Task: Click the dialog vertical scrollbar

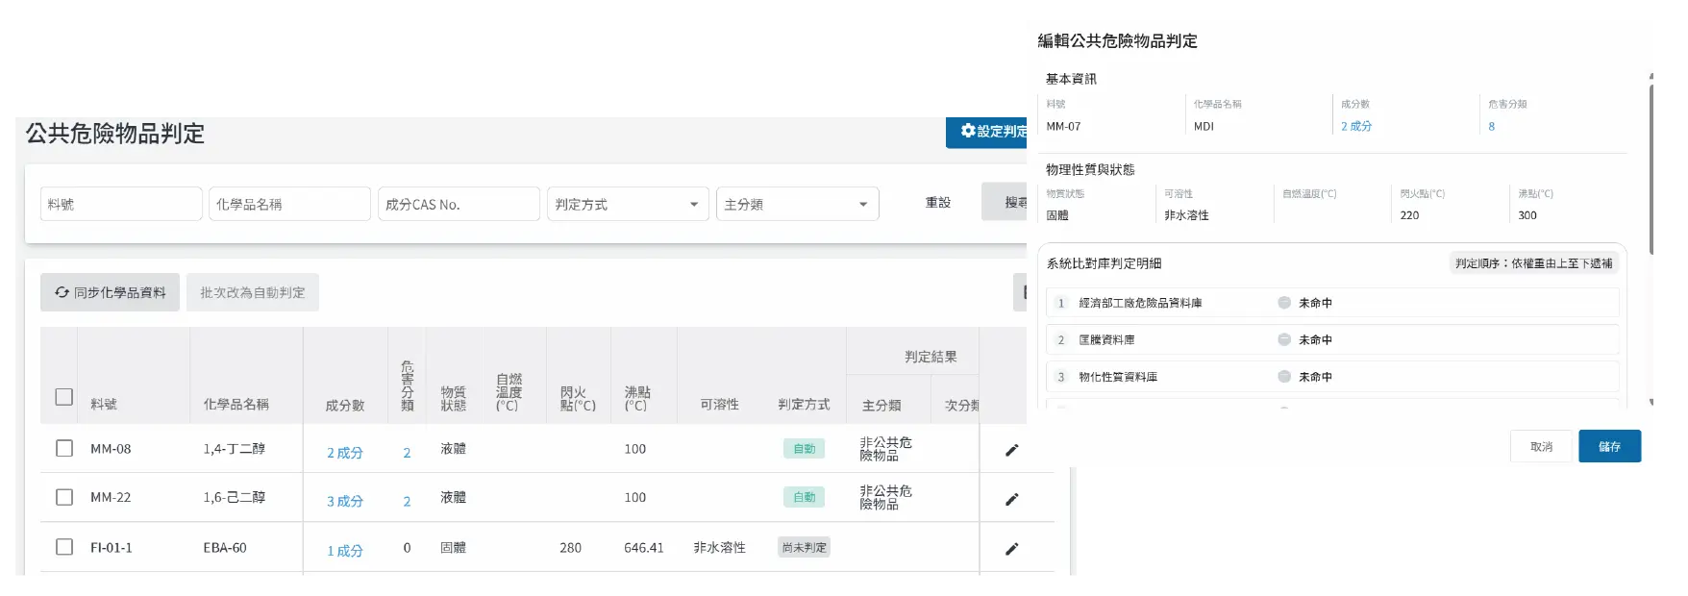Action: point(1651,168)
